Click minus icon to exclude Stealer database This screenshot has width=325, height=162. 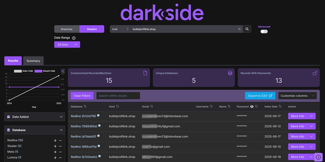coord(60,146)
